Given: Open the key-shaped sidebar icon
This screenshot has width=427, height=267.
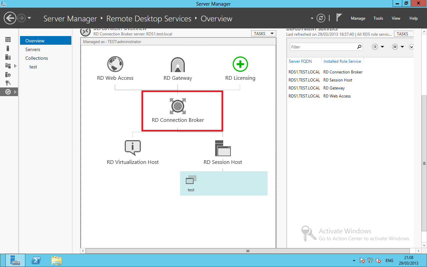Looking at the screenshot, I should point(8,83).
